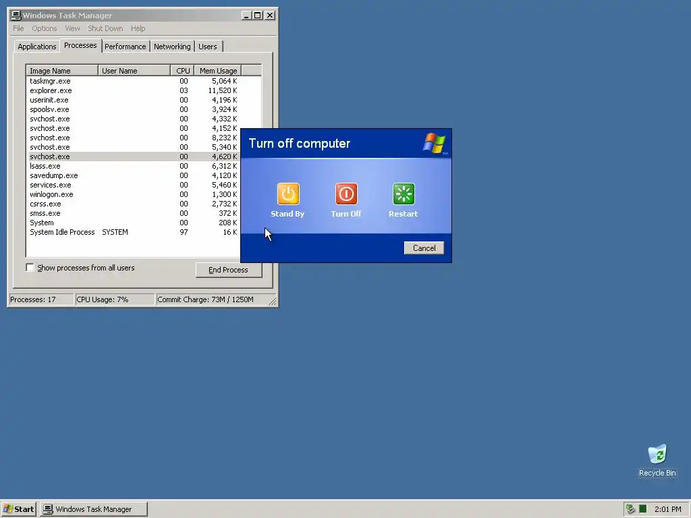Switch to the Users tab
Screen dimensions: 691x518
pyautogui.click(x=208, y=47)
